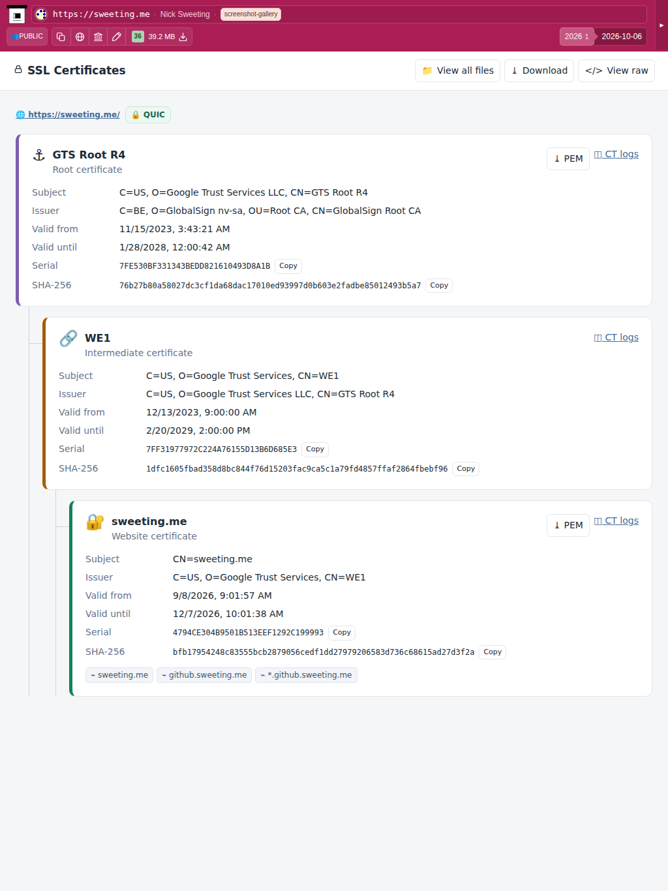Screen dimensions: 668x891
Task: Click the screenshot-gallery tag
Action: [250, 14]
